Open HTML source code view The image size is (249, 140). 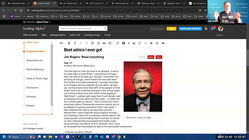[x=145, y=43]
